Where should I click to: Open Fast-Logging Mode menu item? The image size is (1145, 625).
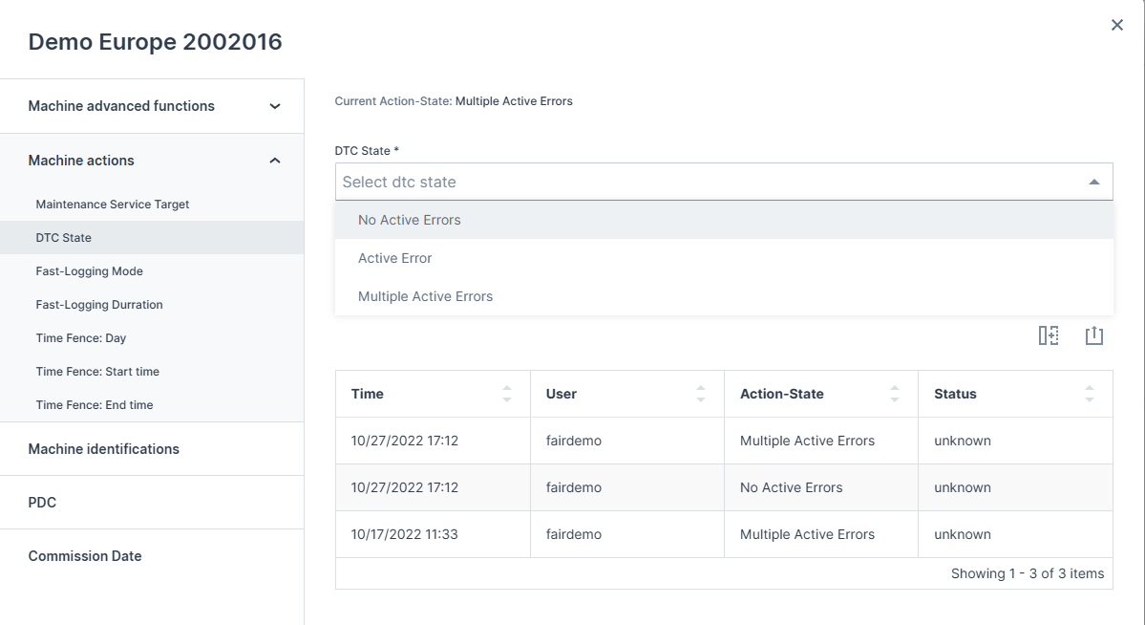[x=90, y=271]
